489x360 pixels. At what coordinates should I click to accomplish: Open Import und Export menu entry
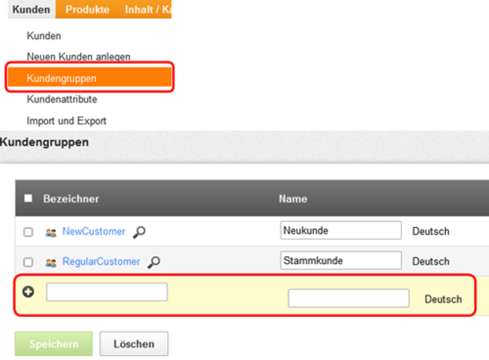click(66, 120)
